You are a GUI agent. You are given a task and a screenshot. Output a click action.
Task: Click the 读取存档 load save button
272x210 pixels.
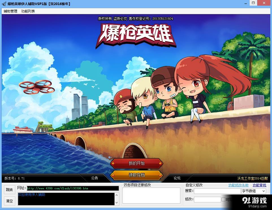coord(137,175)
